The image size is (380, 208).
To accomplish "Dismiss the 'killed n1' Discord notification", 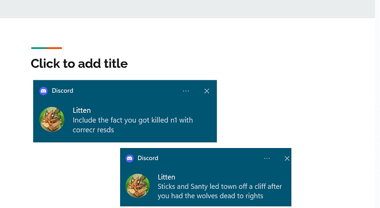I will 207,91.
